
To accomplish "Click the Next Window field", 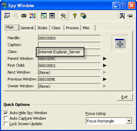I will pyautogui.click(x=70, y=73).
